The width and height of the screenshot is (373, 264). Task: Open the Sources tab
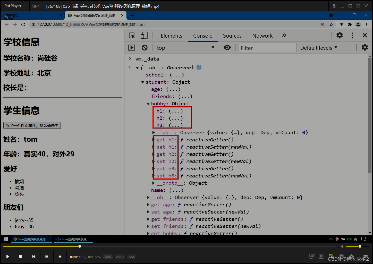point(232,36)
